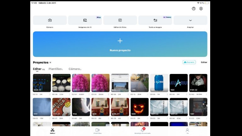Viewport: 242px width, 136px height.
Task: Open the Cámara tool
Action: click(x=50, y=20)
